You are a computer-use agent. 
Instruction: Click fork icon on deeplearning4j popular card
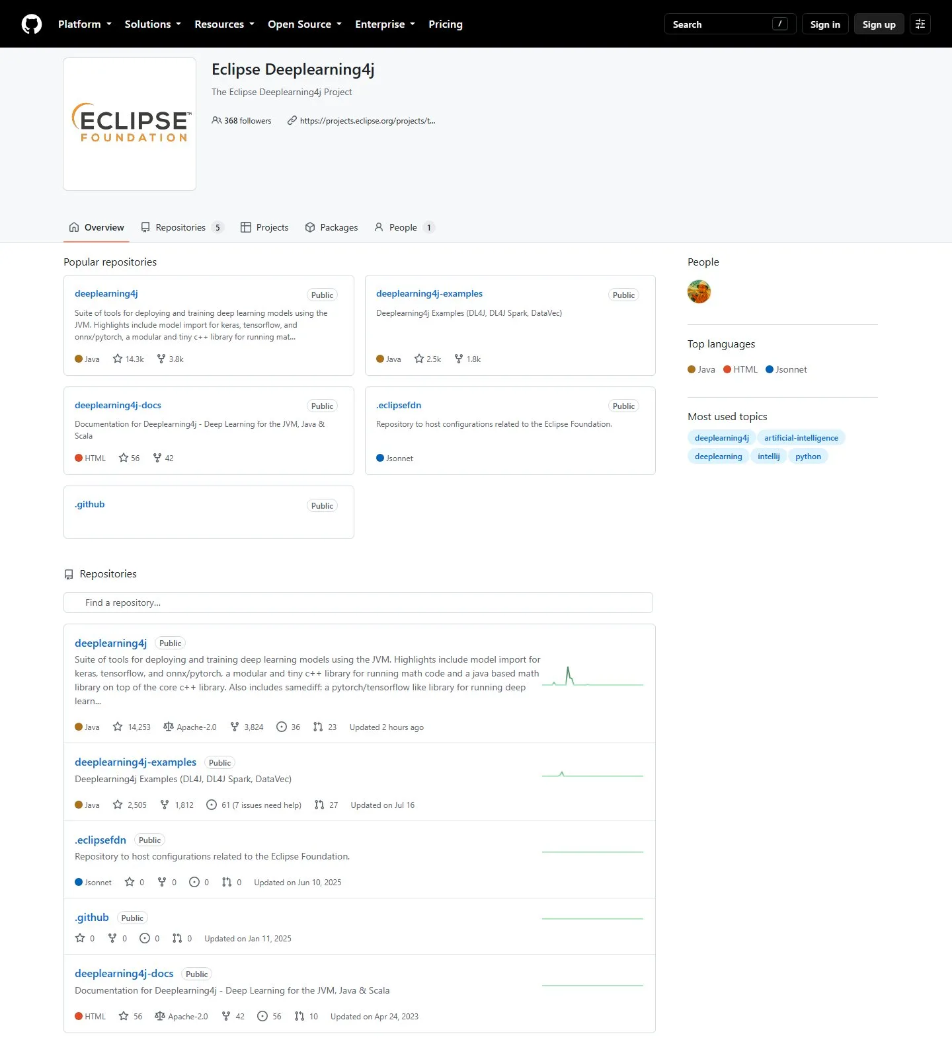tap(161, 359)
